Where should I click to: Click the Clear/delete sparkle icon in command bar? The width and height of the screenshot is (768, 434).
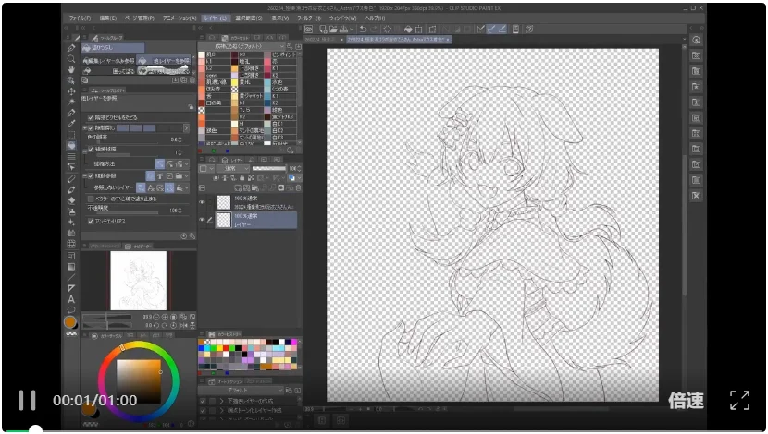click(x=387, y=29)
